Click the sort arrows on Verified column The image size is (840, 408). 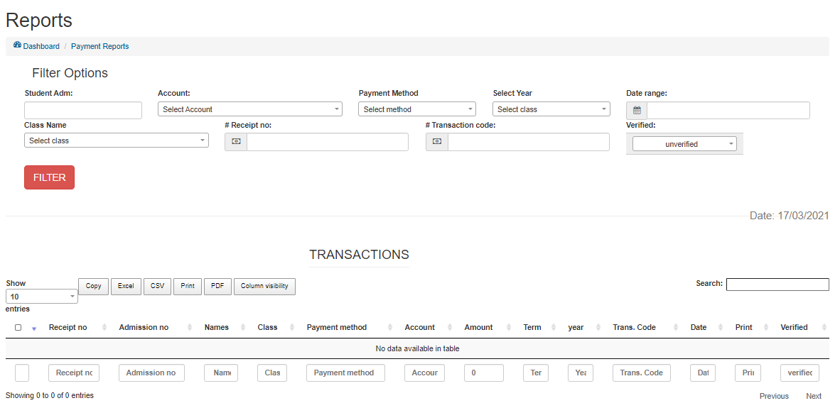tap(824, 327)
